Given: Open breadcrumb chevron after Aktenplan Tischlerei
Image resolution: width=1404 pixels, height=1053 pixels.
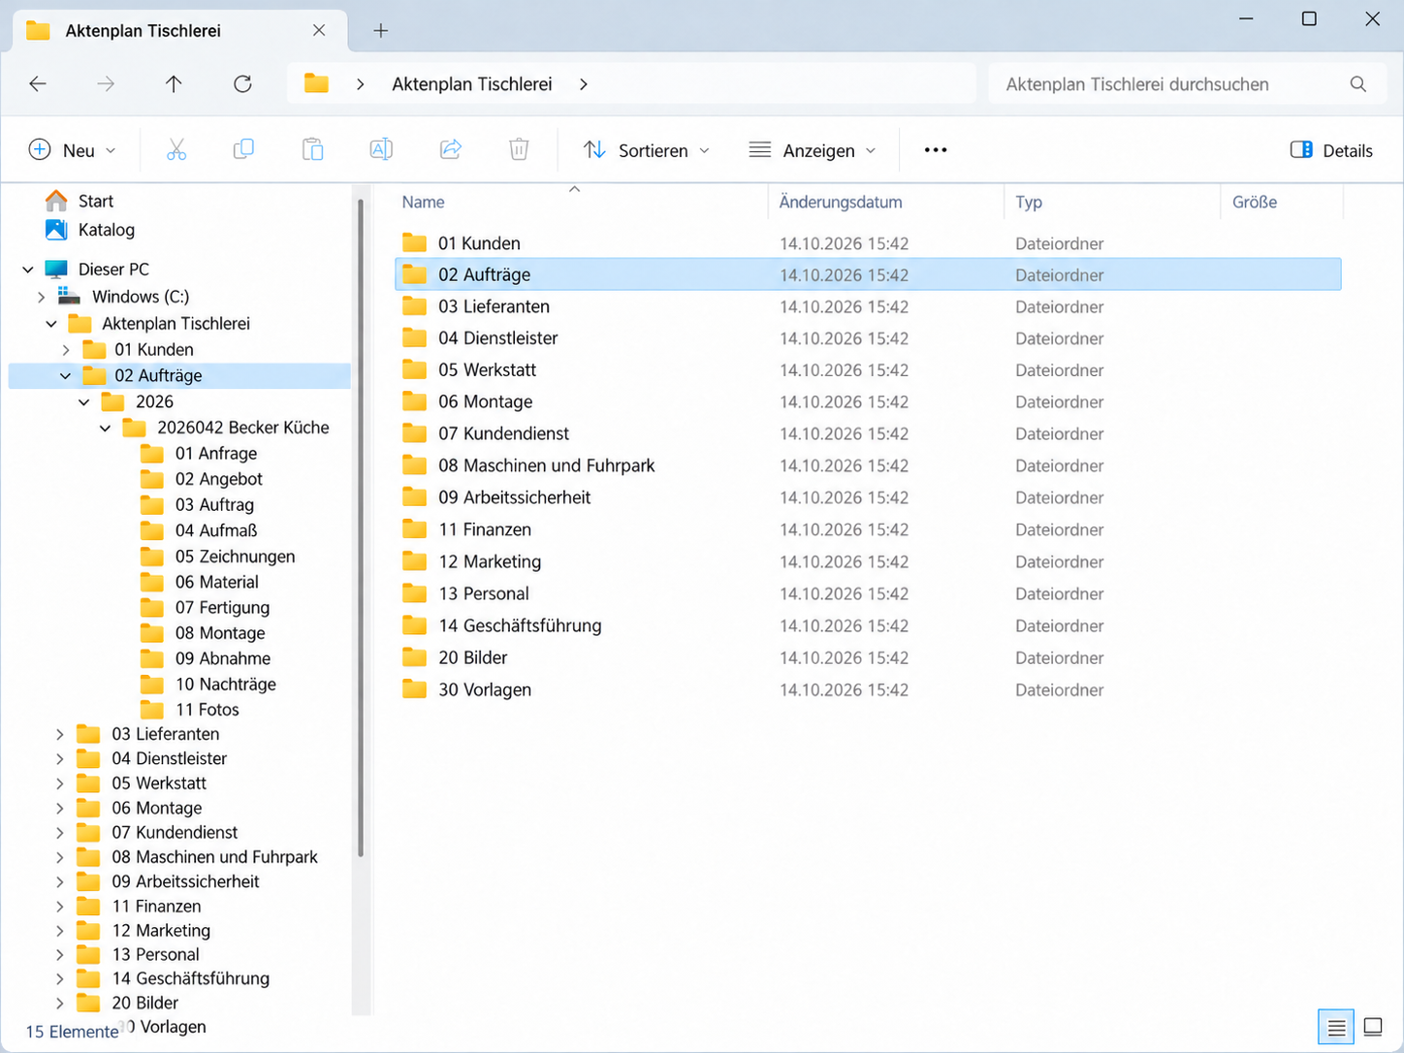Looking at the screenshot, I should (583, 84).
